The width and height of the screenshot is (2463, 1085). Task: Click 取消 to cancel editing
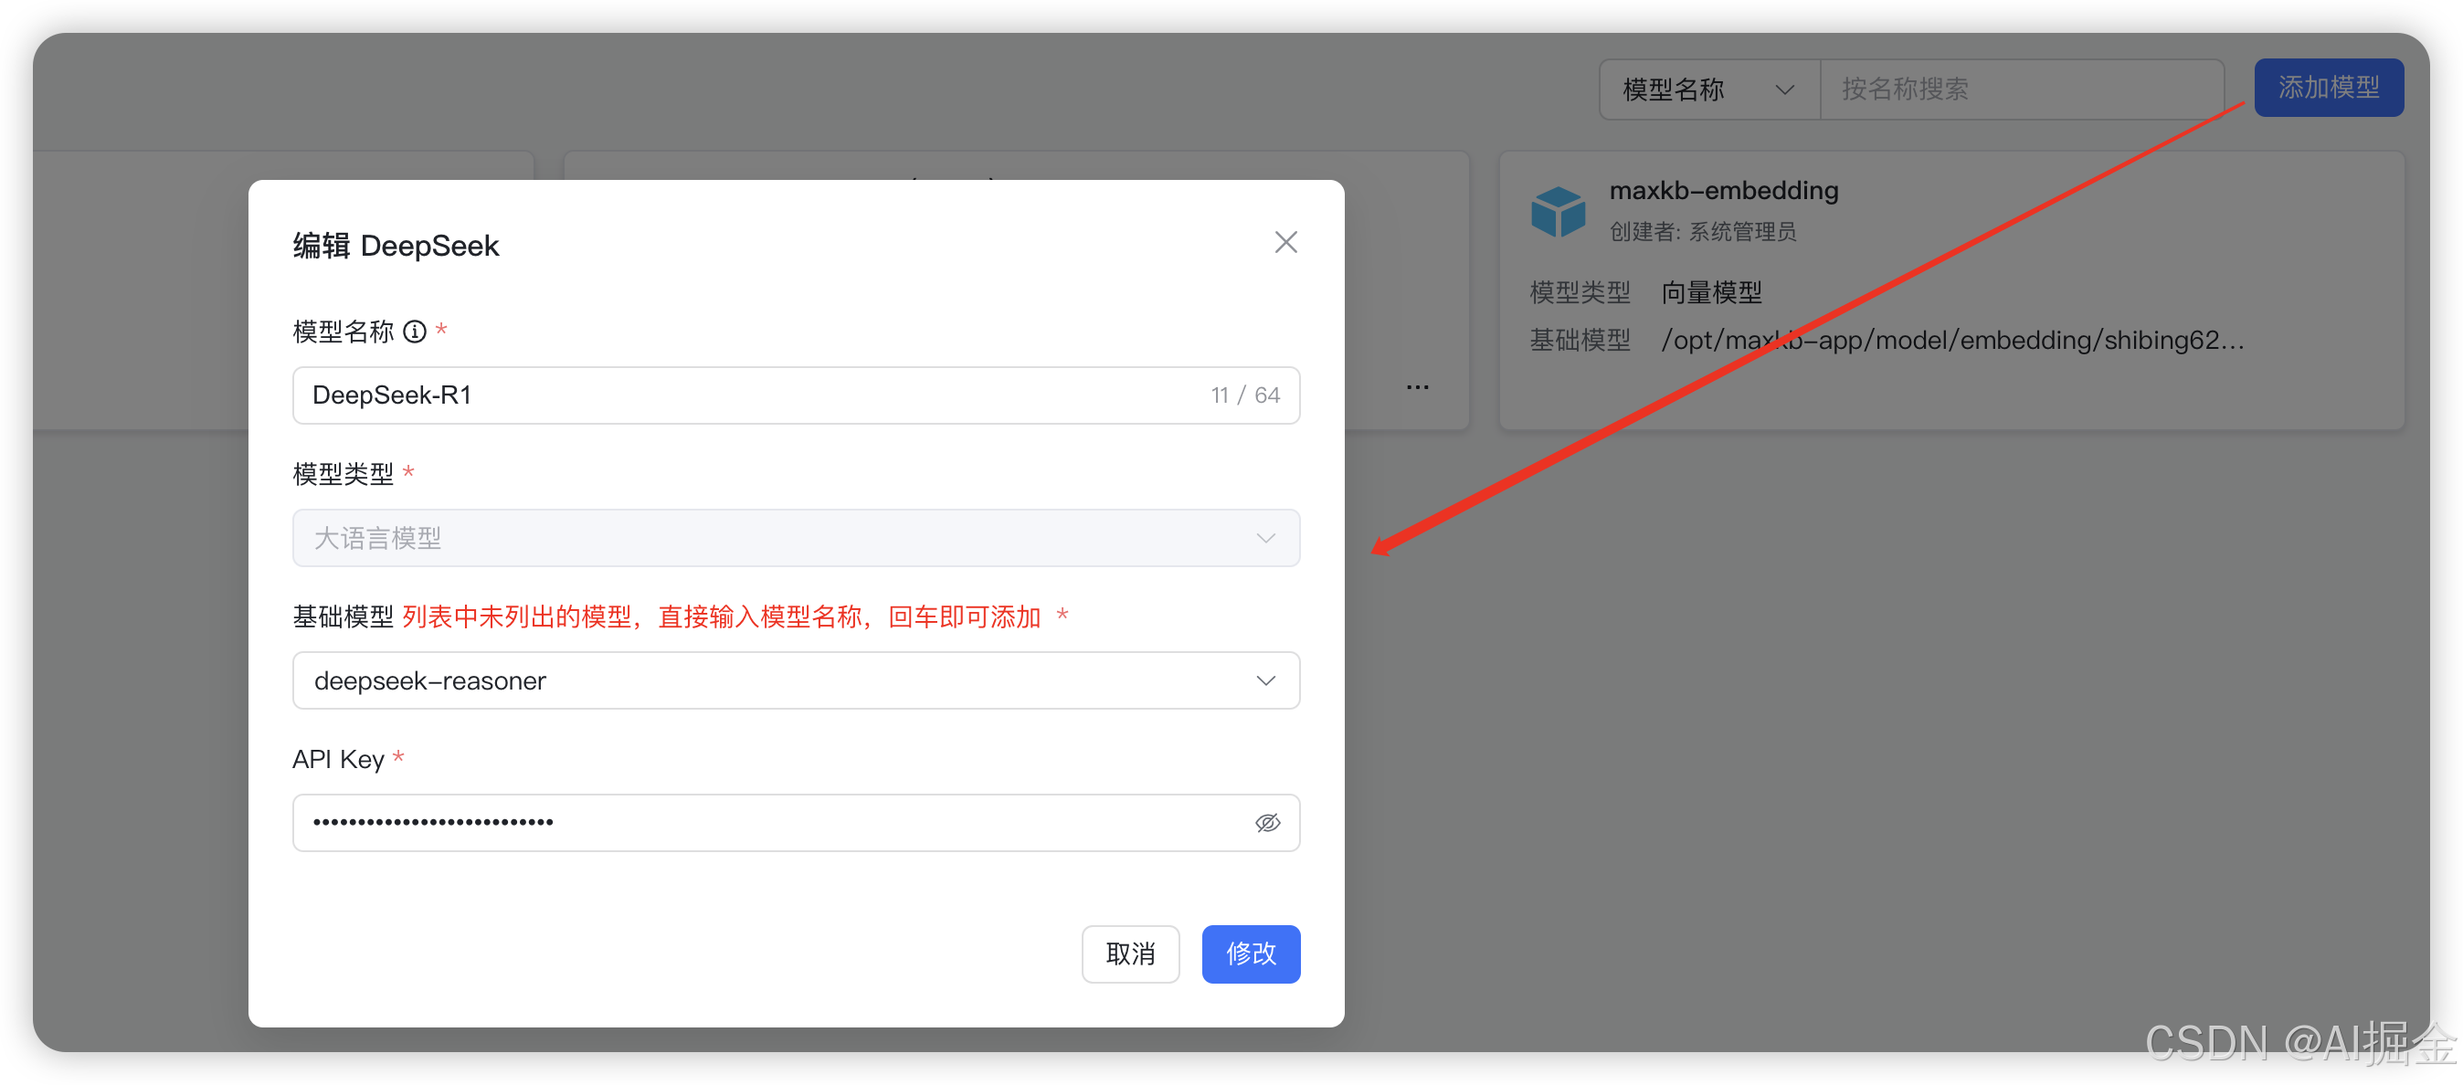1131,954
